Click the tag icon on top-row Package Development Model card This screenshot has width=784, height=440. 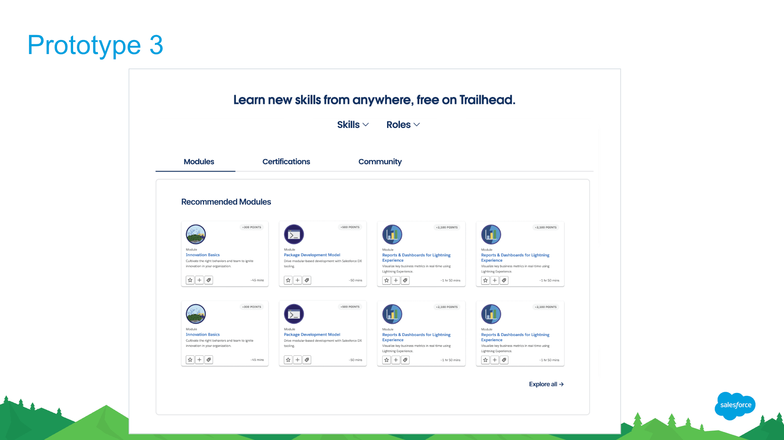pyautogui.click(x=307, y=280)
